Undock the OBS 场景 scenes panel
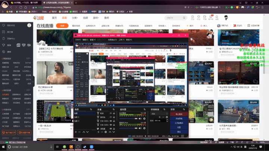 pyautogui.click(x=91, y=109)
